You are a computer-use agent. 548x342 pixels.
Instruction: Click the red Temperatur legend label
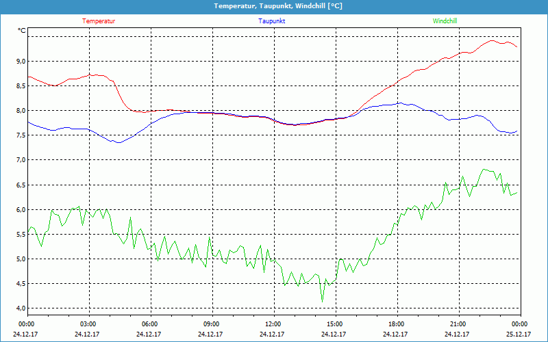(x=99, y=21)
